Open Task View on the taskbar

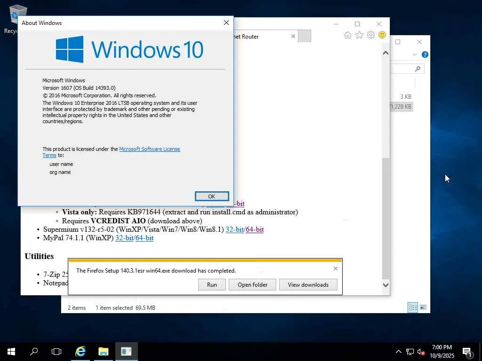tap(56, 352)
